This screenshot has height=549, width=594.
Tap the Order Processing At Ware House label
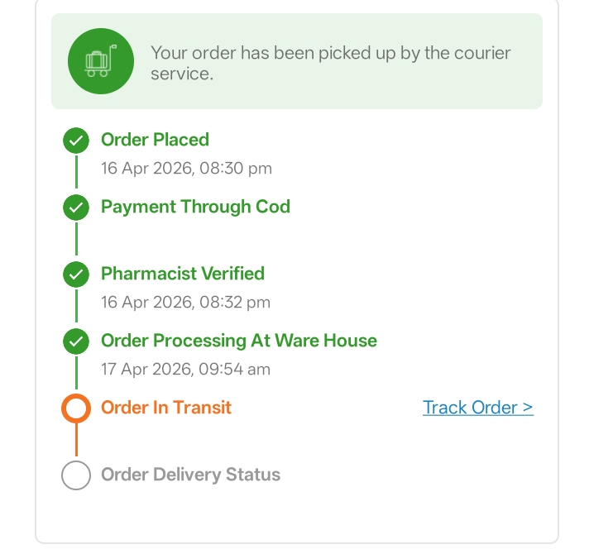coord(238,341)
